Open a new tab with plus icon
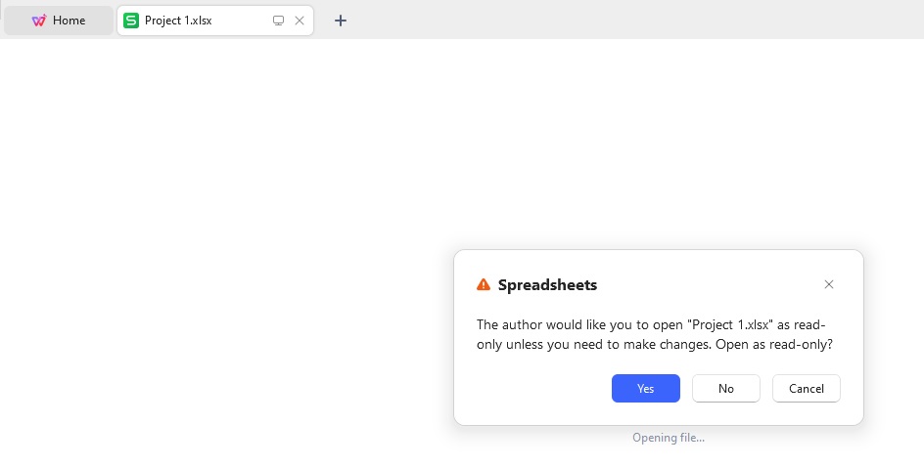Viewport: 924px width, 467px height. click(x=340, y=21)
